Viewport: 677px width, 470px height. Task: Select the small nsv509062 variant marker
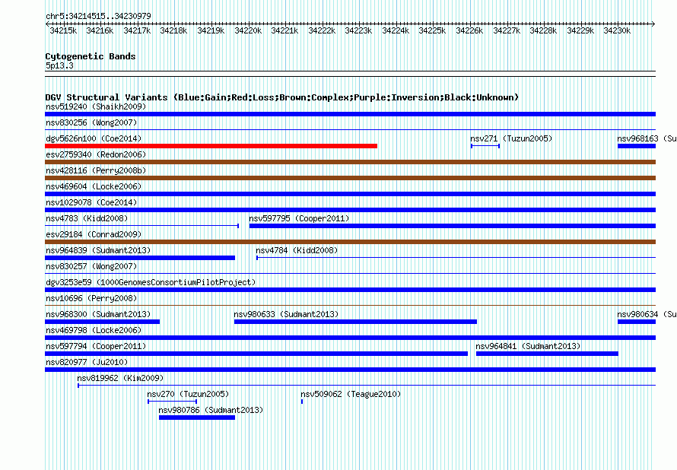pyautogui.click(x=302, y=402)
